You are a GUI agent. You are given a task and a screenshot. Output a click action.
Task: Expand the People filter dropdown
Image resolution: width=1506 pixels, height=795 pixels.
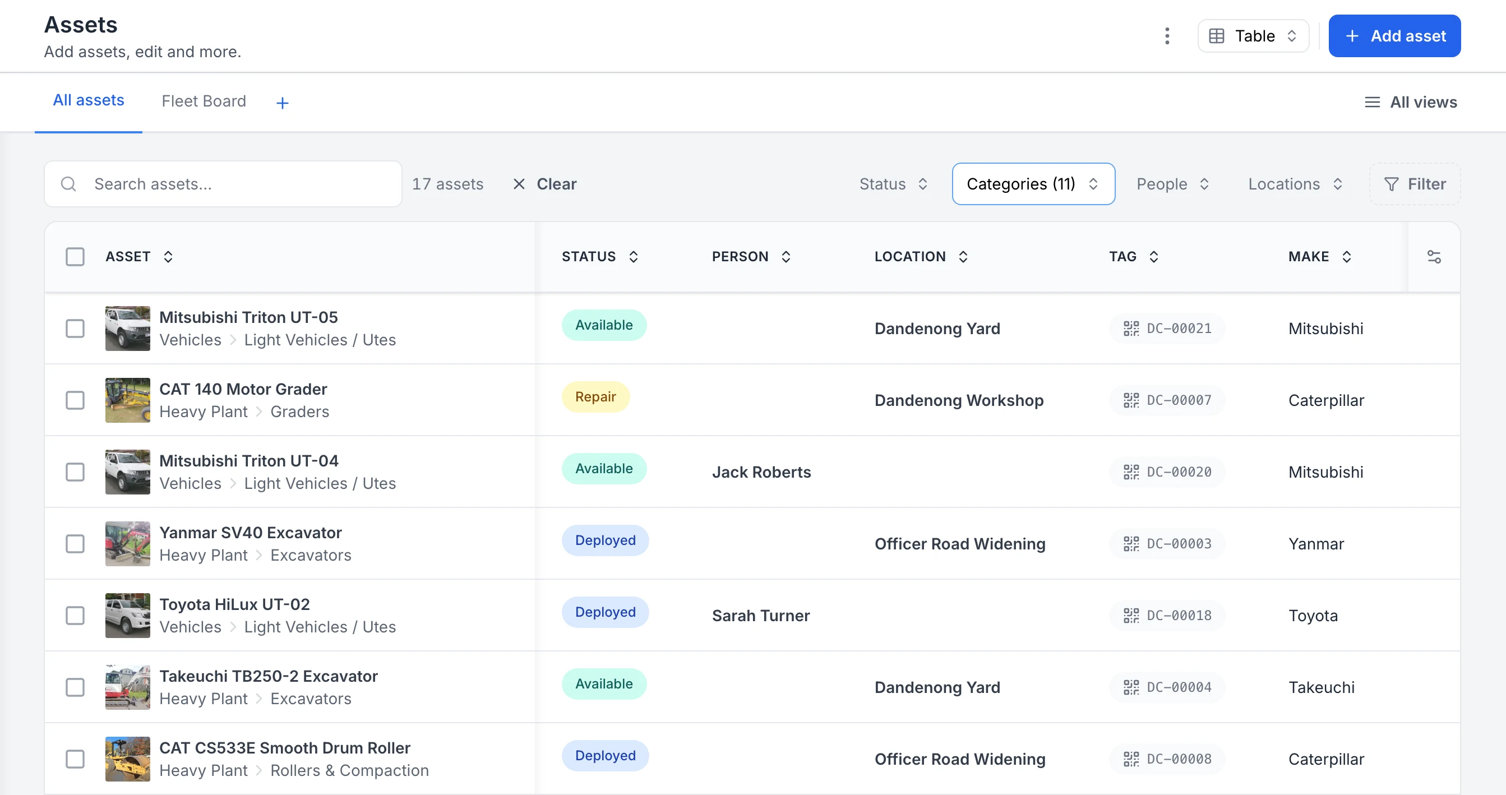pos(1173,184)
